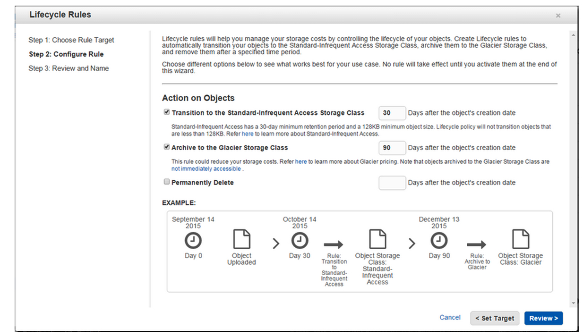The width and height of the screenshot is (583, 336).
Task: Click the empty Permanently Delete days field
Action: [392, 183]
